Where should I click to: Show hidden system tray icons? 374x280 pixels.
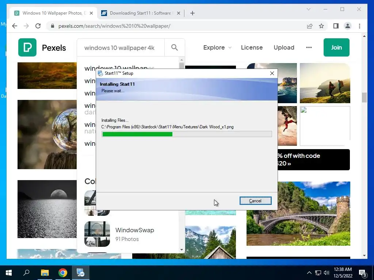[309, 273]
